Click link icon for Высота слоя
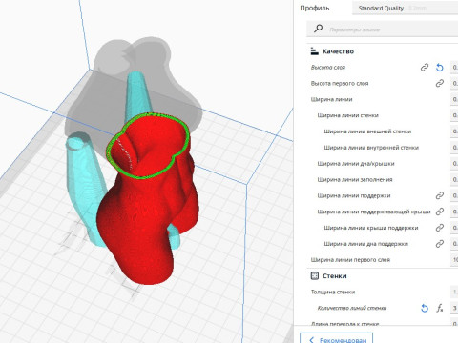458x343 pixels. [x=425, y=68]
